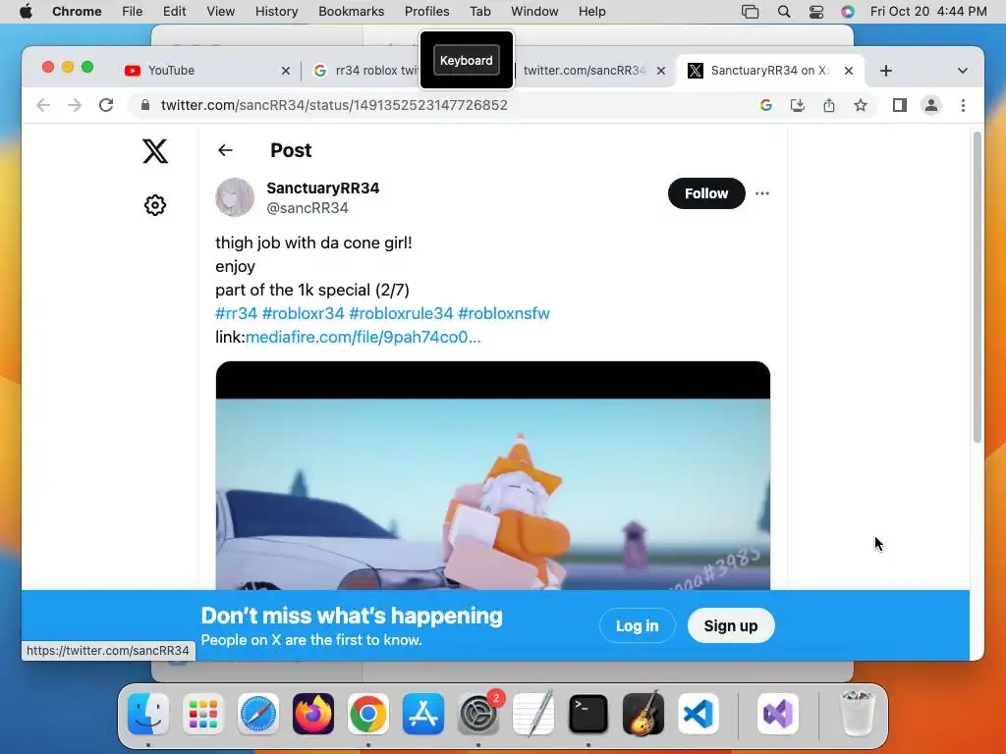1006x754 pixels.
Task: Open the App Store from the dock
Action: [x=423, y=714]
